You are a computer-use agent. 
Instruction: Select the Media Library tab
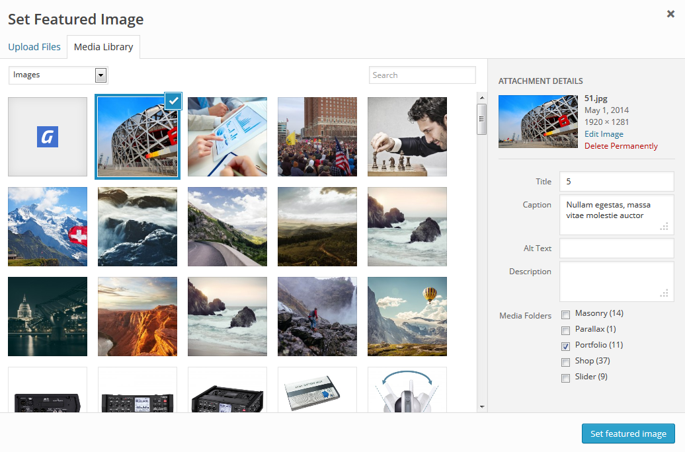pos(103,47)
